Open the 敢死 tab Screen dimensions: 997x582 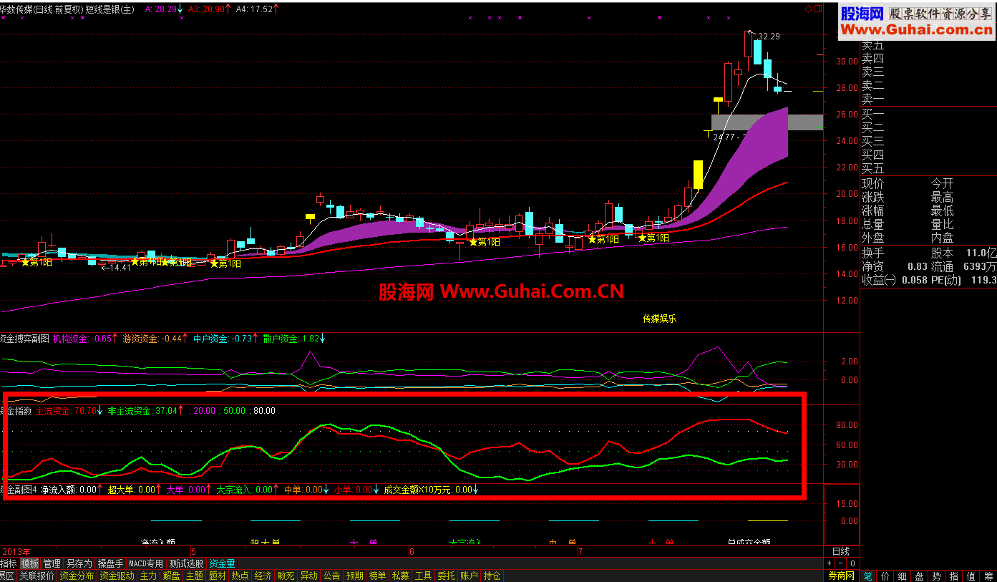(x=286, y=576)
